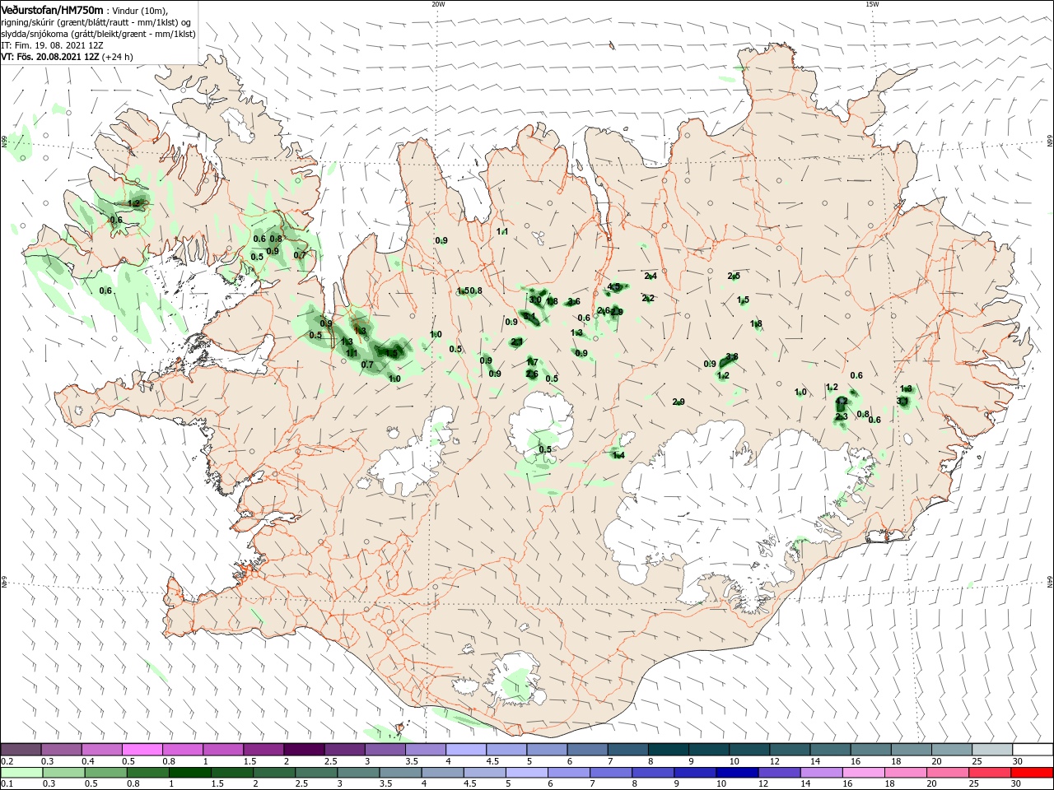
Task: Click the 0.4 legend scale label
Action: [x=88, y=761]
